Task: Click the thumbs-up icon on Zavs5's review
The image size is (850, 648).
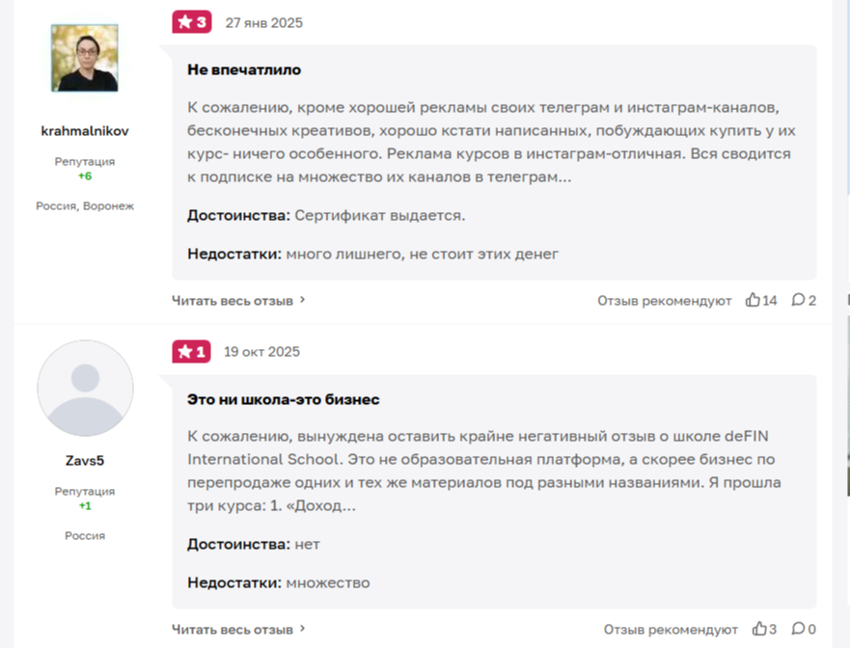Action: coord(759,630)
